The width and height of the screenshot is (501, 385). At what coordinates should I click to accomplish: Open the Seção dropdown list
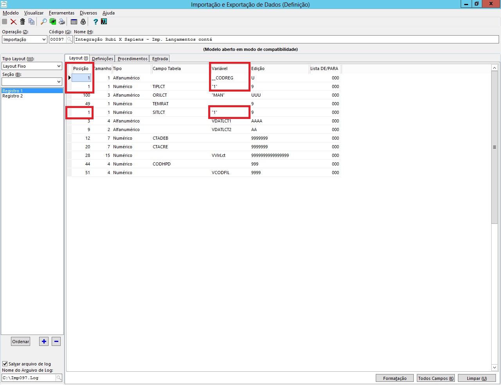pos(59,82)
